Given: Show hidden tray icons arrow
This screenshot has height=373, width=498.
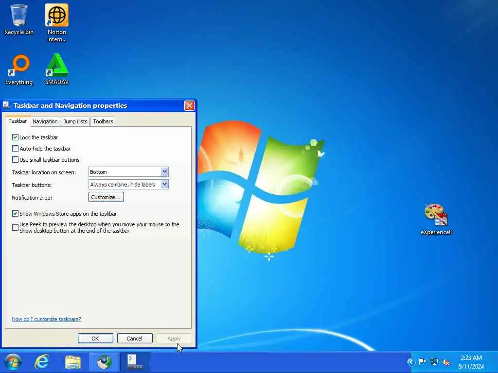Looking at the screenshot, I should 410,362.
